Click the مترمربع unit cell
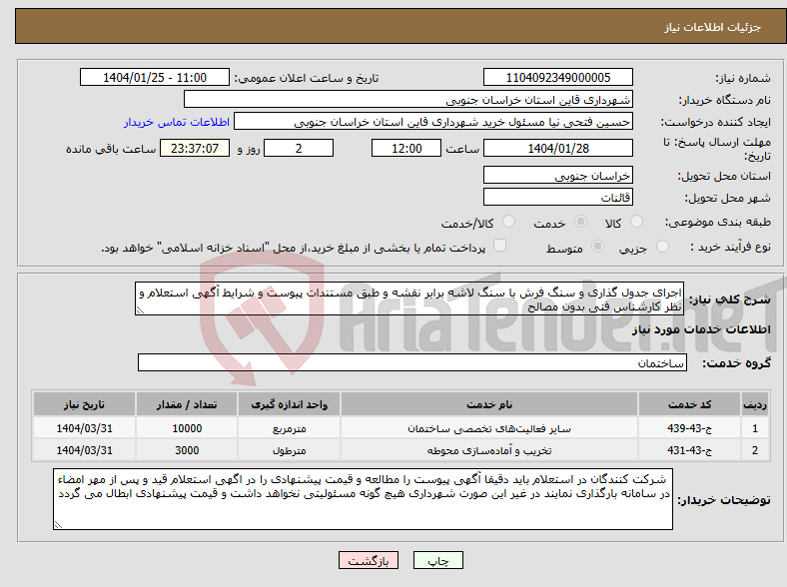This screenshot has width=787, height=587. [x=289, y=428]
